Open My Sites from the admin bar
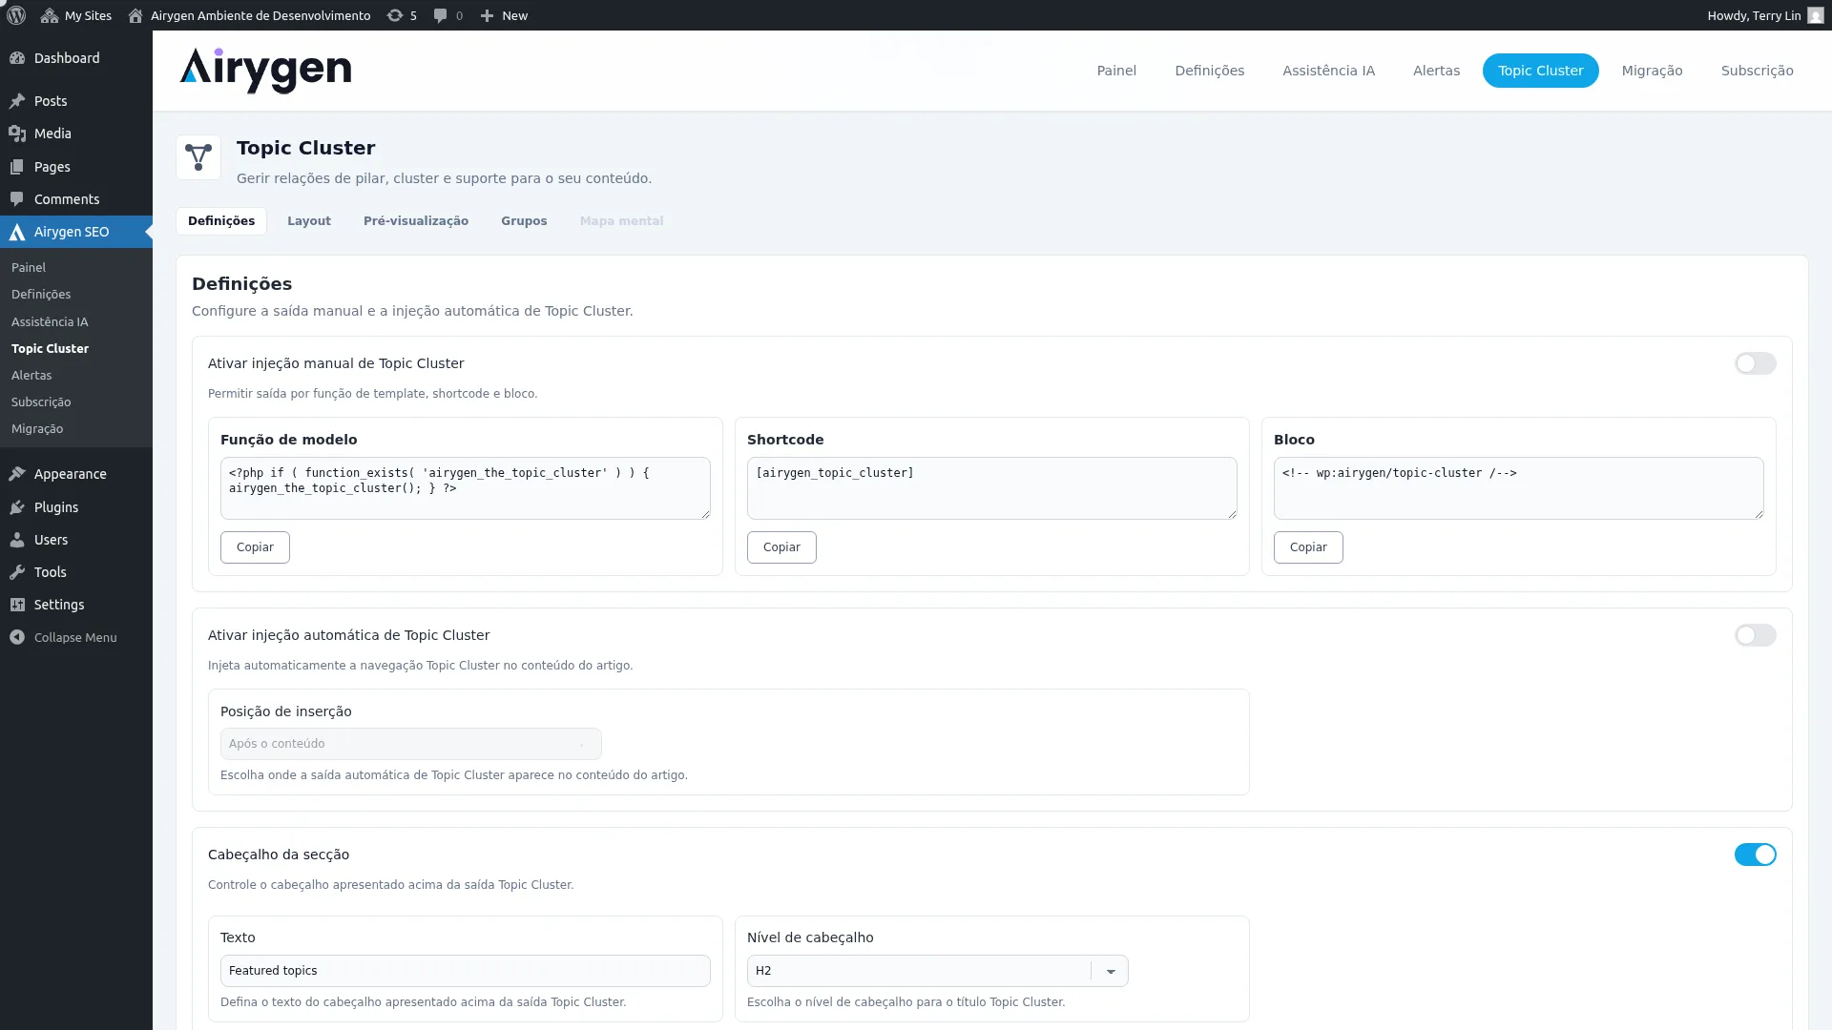The height and width of the screenshot is (1030, 1832). tap(75, 15)
